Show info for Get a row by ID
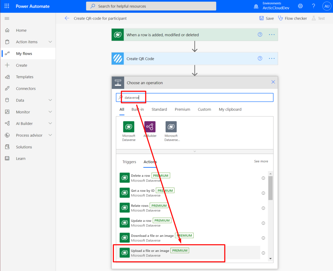Screen dimensions: 333x271 (x=263, y=193)
